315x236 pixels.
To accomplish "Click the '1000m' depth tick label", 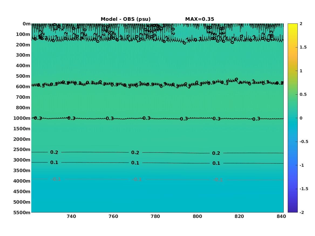I will [22, 118].
